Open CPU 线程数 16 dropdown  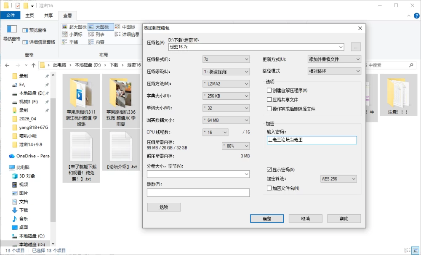pos(216,132)
